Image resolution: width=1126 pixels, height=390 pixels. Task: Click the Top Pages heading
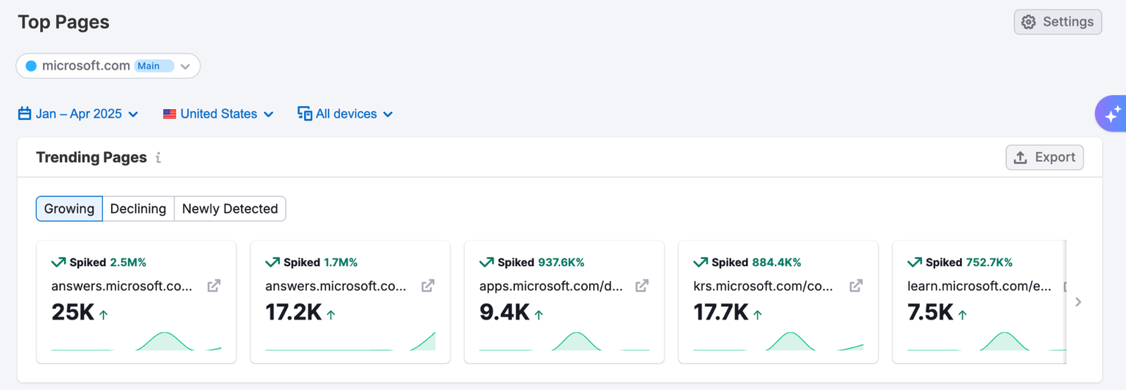(63, 22)
